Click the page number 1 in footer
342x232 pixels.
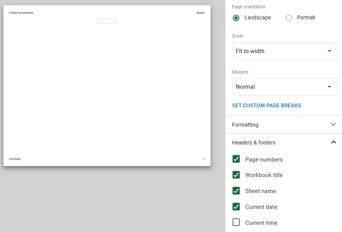pyautogui.click(x=204, y=159)
